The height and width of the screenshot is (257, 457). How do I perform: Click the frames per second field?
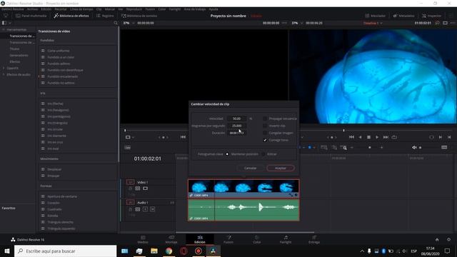[236, 126]
